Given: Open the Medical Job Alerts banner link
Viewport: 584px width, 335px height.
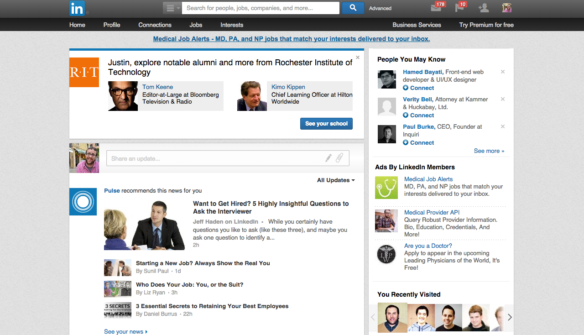Looking at the screenshot, I should [x=292, y=39].
